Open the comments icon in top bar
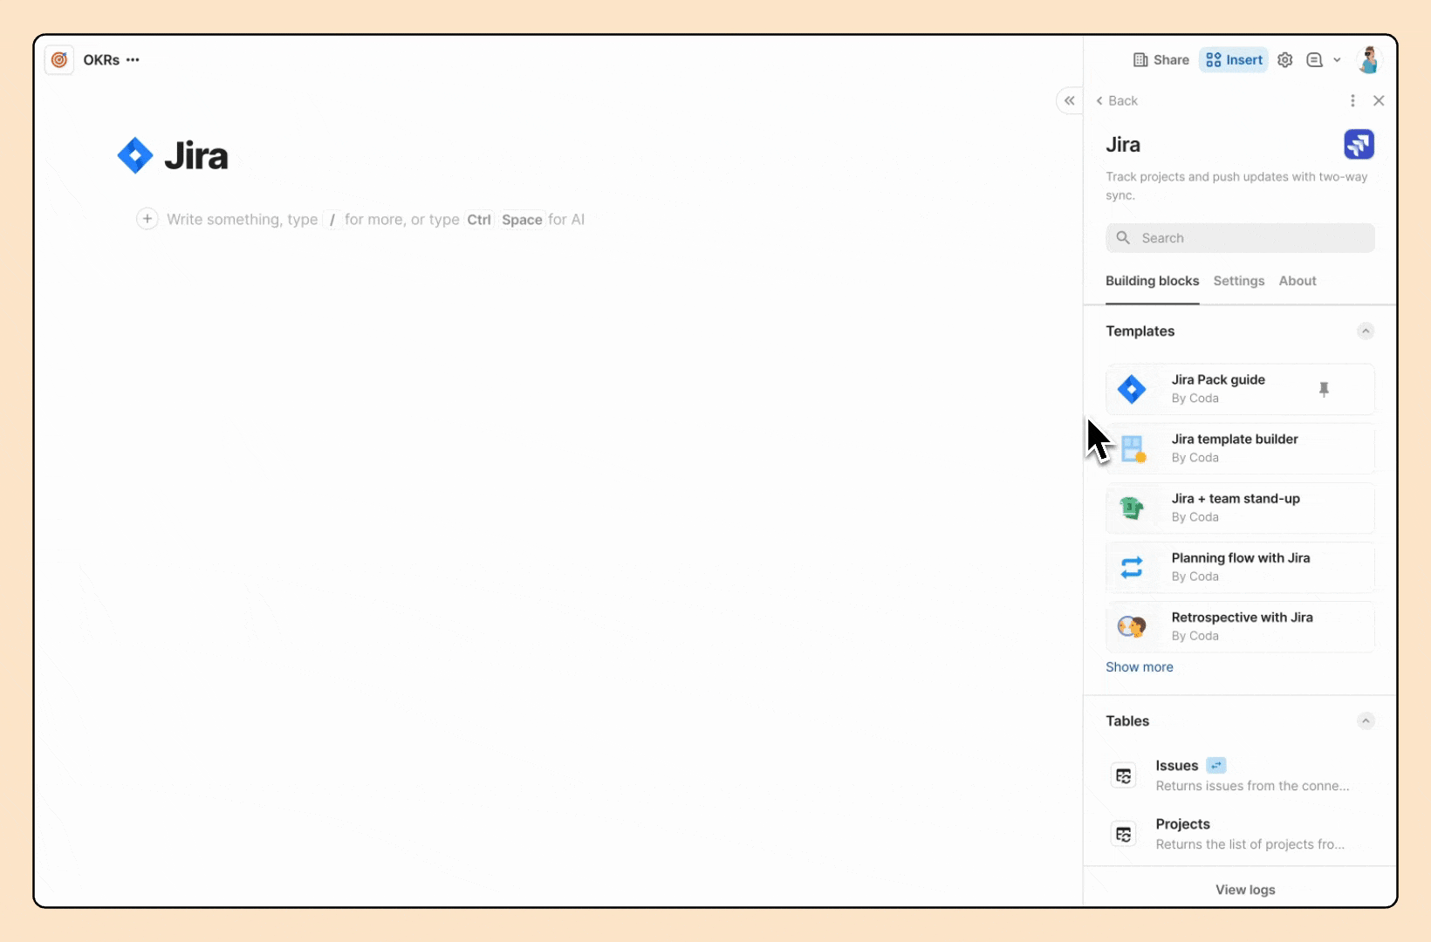The width and height of the screenshot is (1431, 942). [x=1314, y=60]
